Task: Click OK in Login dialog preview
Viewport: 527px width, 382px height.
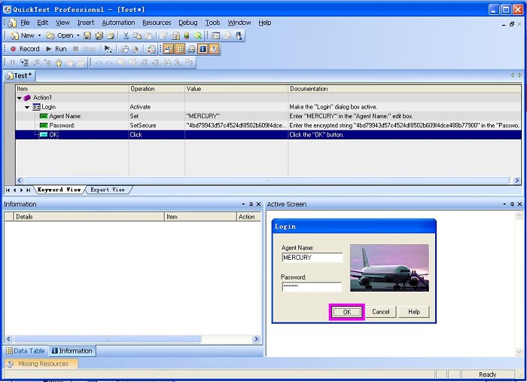Action: pyautogui.click(x=347, y=312)
